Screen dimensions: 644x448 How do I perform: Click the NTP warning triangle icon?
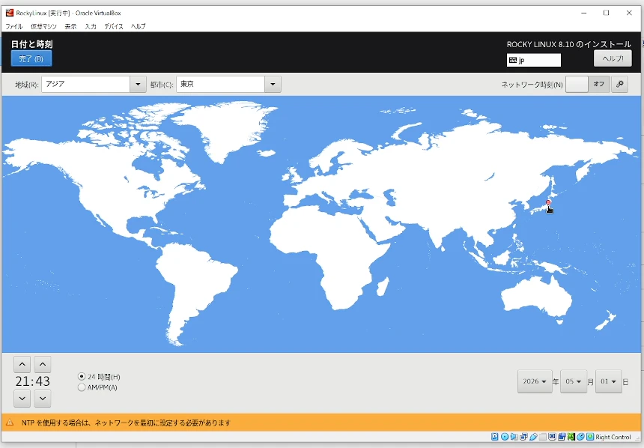tap(10, 423)
